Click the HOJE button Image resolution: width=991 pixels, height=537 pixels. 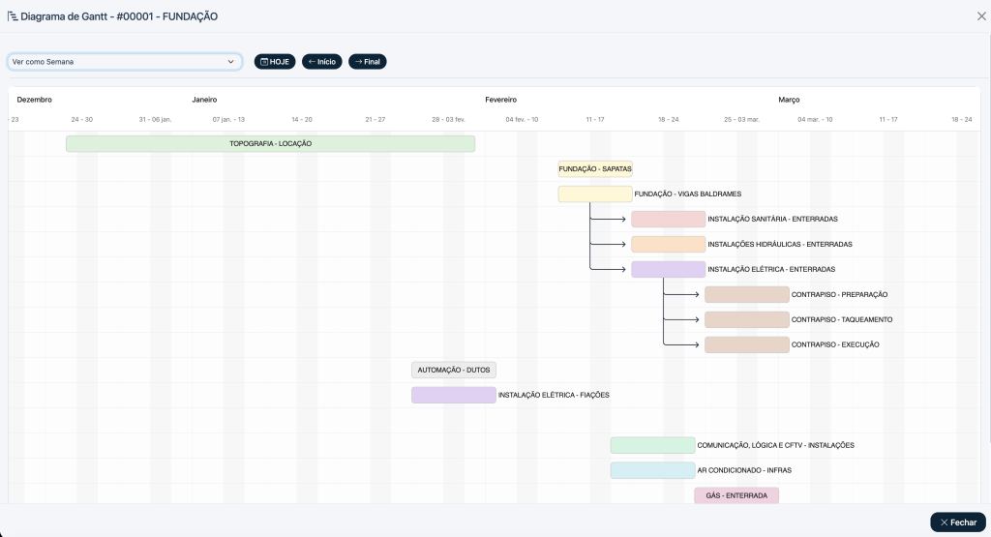click(275, 61)
